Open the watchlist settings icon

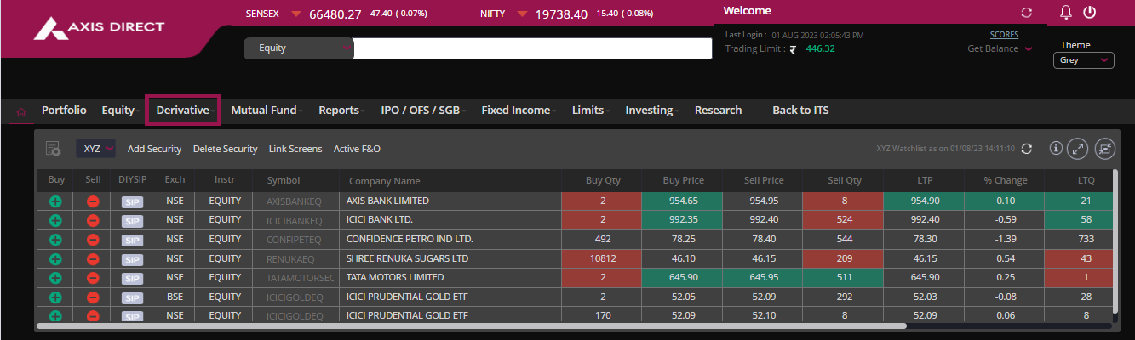coord(53,148)
